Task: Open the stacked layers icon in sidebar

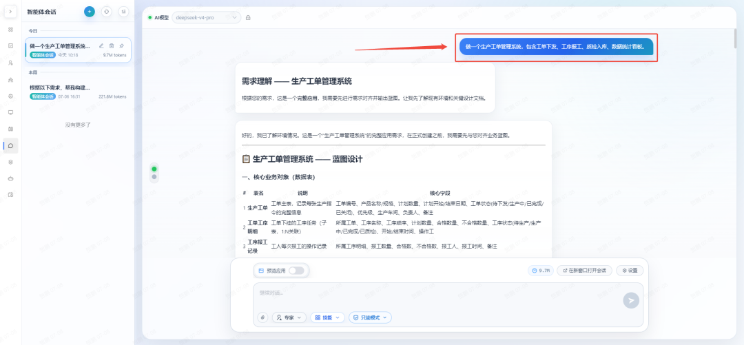Action: (x=10, y=162)
